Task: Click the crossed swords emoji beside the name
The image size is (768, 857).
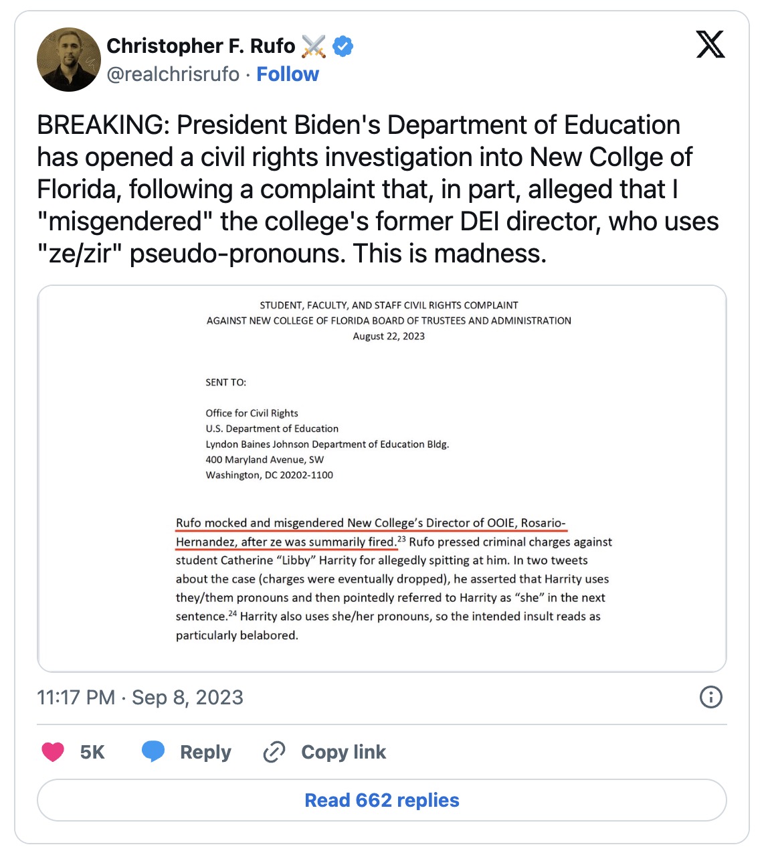Action: click(x=314, y=46)
